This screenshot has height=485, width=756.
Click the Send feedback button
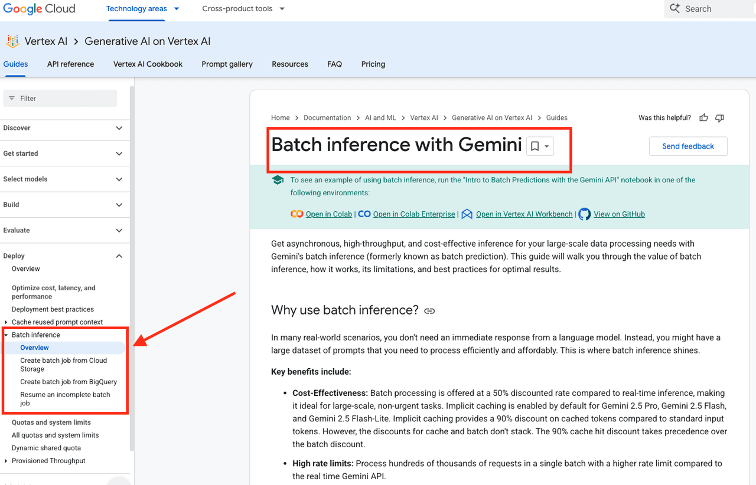point(688,146)
